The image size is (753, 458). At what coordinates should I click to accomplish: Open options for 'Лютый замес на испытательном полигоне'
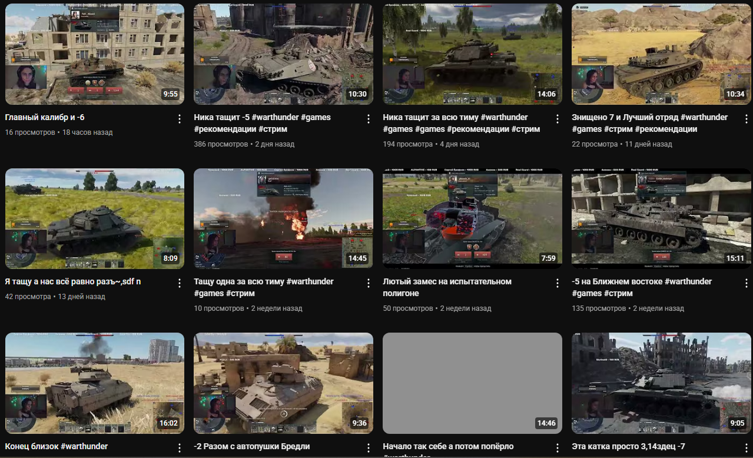558,283
